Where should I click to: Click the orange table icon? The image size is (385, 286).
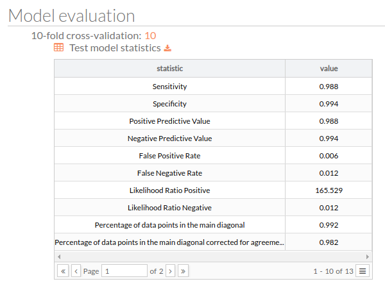[x=58, y=47]
